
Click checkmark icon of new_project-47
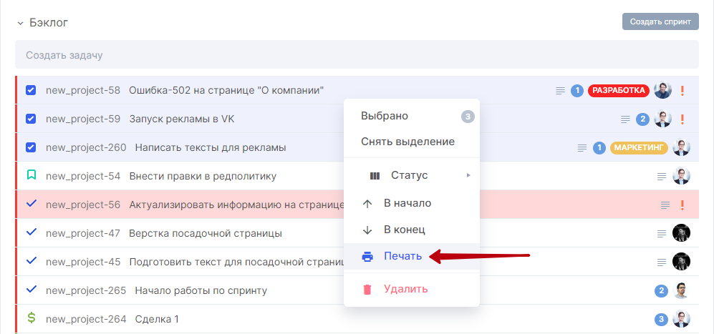click(31, 232)
